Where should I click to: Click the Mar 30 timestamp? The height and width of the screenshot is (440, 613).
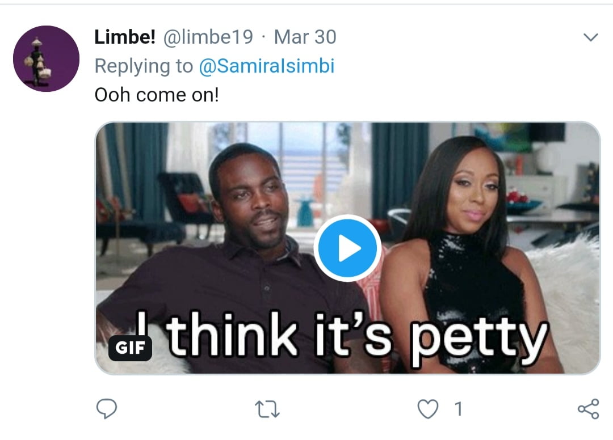tap(305, 37)
